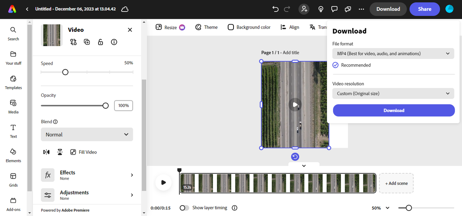Toggle Show layer timing switch

point(184,208)
